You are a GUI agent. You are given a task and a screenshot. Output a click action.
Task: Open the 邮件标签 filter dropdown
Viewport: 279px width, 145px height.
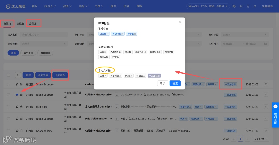pos(245,35)
